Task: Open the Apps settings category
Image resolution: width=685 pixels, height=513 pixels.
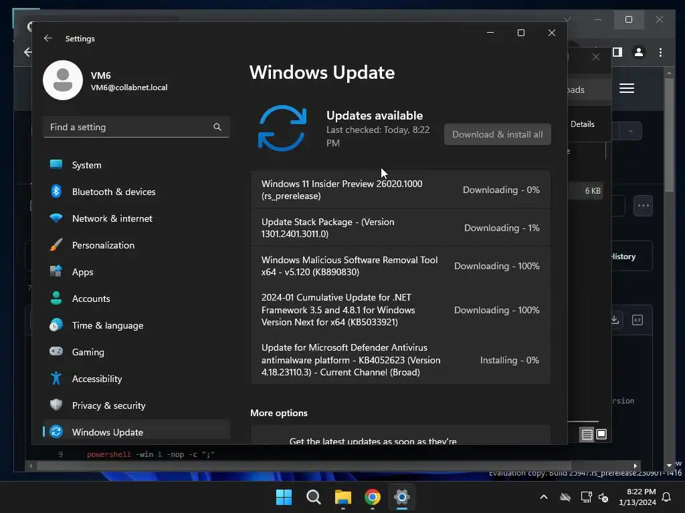Action: click(136, 272)
